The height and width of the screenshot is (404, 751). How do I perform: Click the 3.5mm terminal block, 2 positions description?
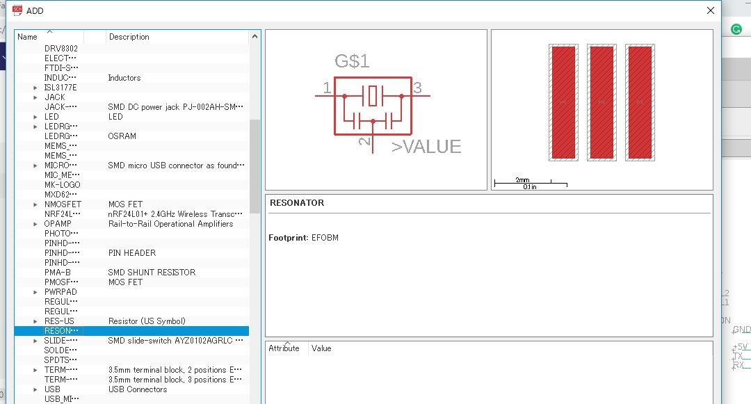coord(175,370)
